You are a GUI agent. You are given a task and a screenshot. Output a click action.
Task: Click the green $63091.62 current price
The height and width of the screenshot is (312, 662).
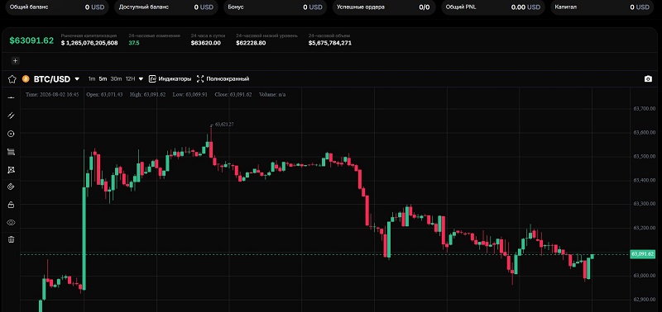pyautogui.click(x=31, y=40)
